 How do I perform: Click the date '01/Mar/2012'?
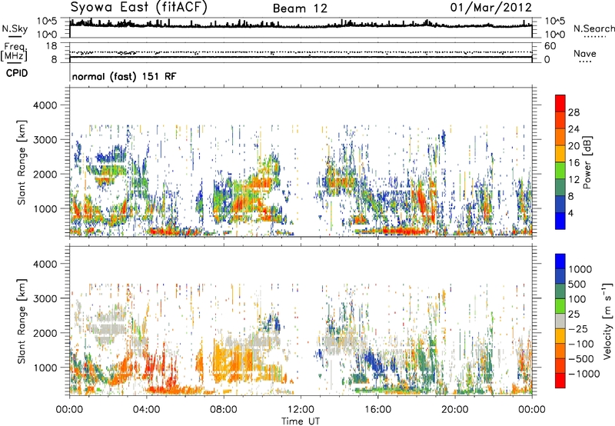coord(491,8)
